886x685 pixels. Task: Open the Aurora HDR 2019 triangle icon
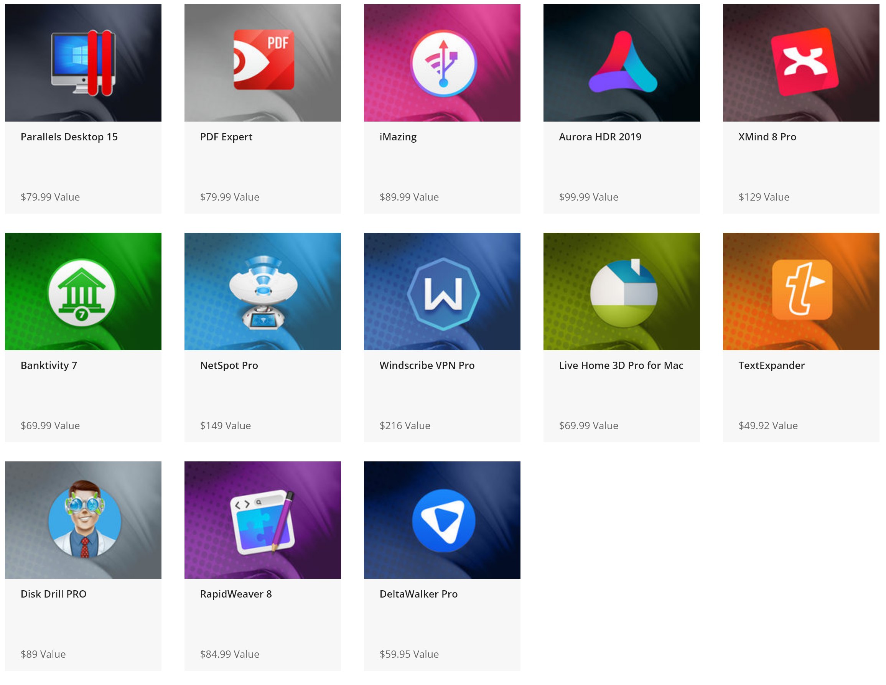point(623,63)
